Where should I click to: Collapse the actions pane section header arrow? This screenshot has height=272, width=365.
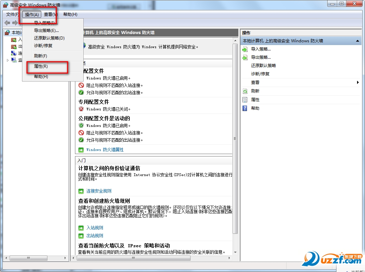(357, 41)
